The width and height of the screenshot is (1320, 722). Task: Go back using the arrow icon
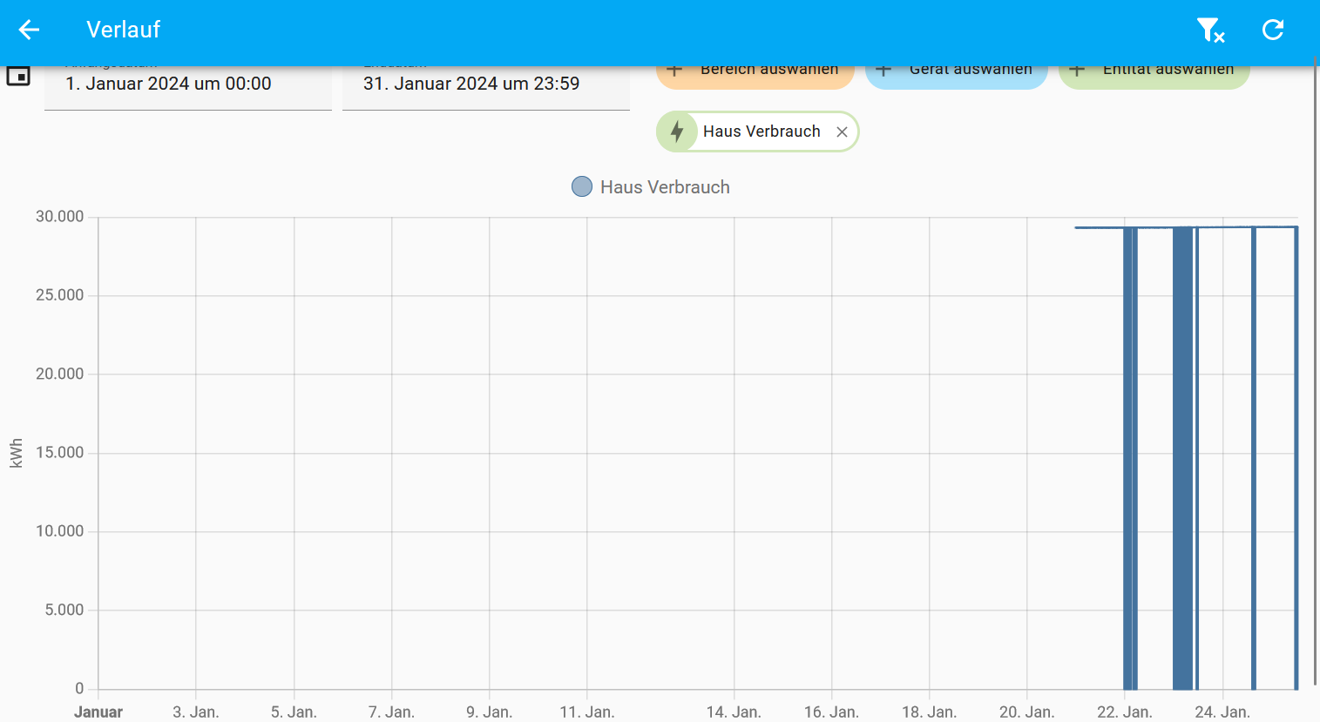point(29,30)
